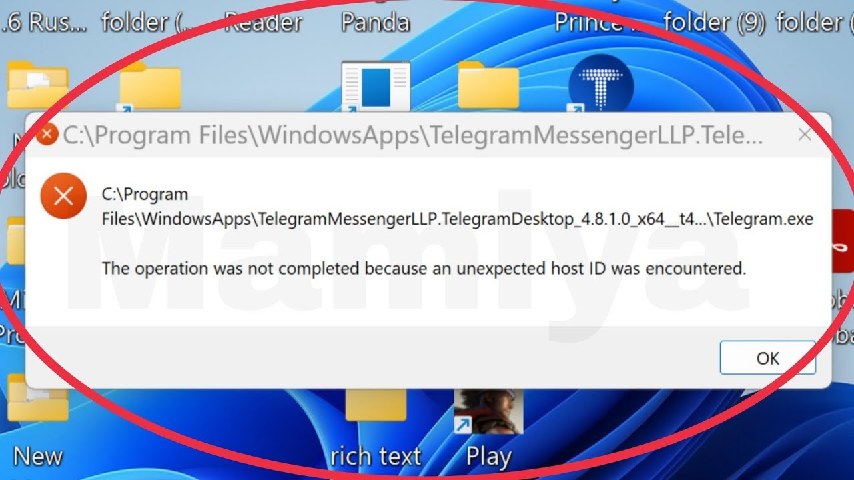Image resolution: width=854 pixels, height=480 pixels.
Task: Click the rich text file label
Action: (x=376, y=457)
